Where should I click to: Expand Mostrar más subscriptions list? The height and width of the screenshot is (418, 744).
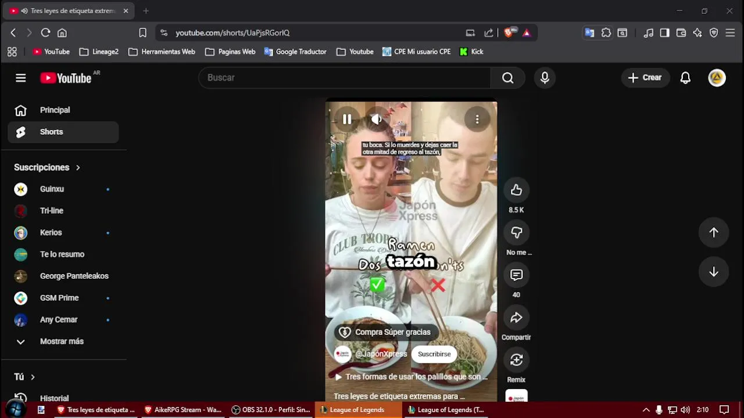(x=63, y=341)
